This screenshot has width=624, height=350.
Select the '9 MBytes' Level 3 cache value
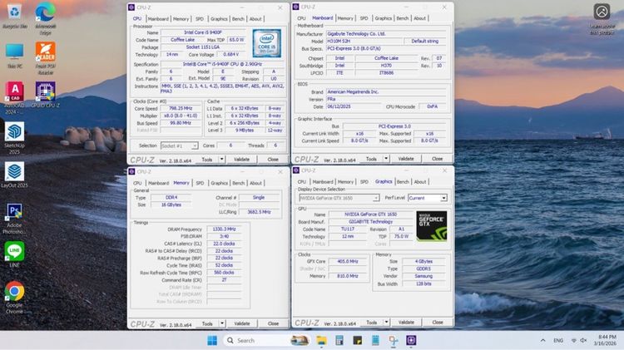click(244, 131)
